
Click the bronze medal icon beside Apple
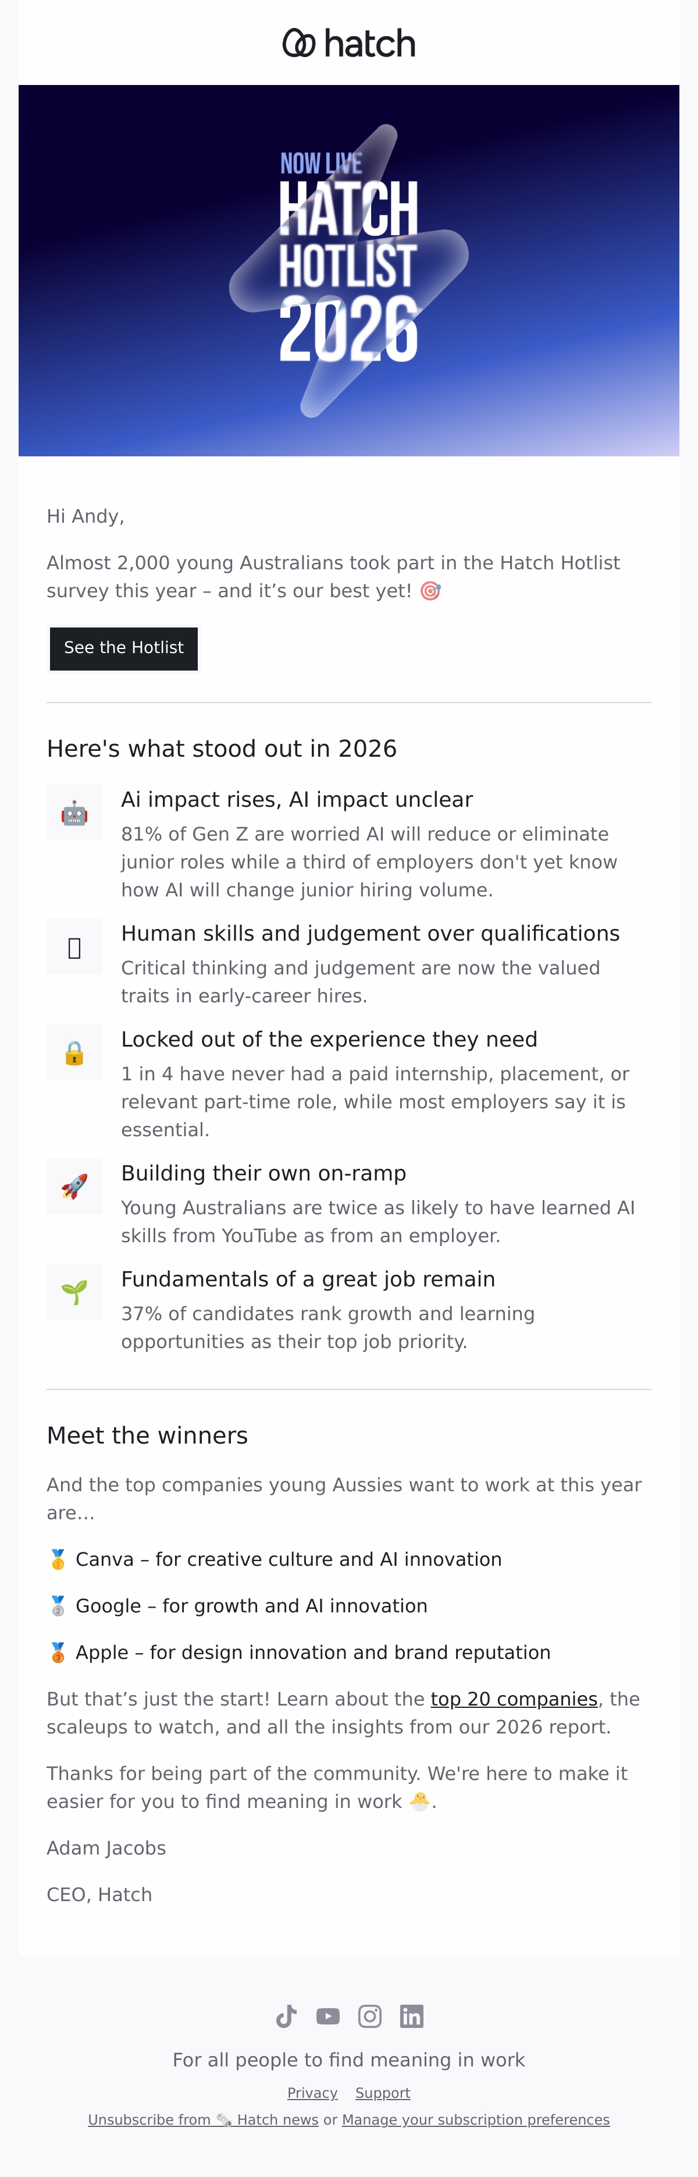[58, 1652]
